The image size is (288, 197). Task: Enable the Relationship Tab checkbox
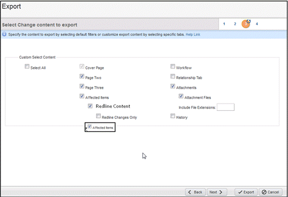(x=173, y=76)
